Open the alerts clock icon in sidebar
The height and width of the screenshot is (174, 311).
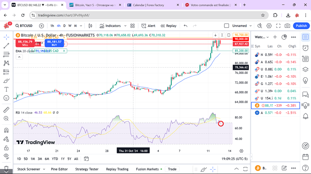[x=306, y=48]
